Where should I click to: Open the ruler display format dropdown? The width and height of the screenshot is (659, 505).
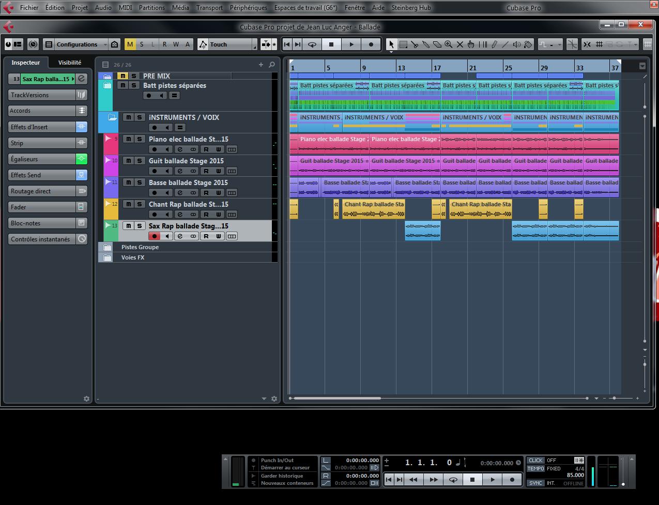pyautogui.click(x=642, y=66)
